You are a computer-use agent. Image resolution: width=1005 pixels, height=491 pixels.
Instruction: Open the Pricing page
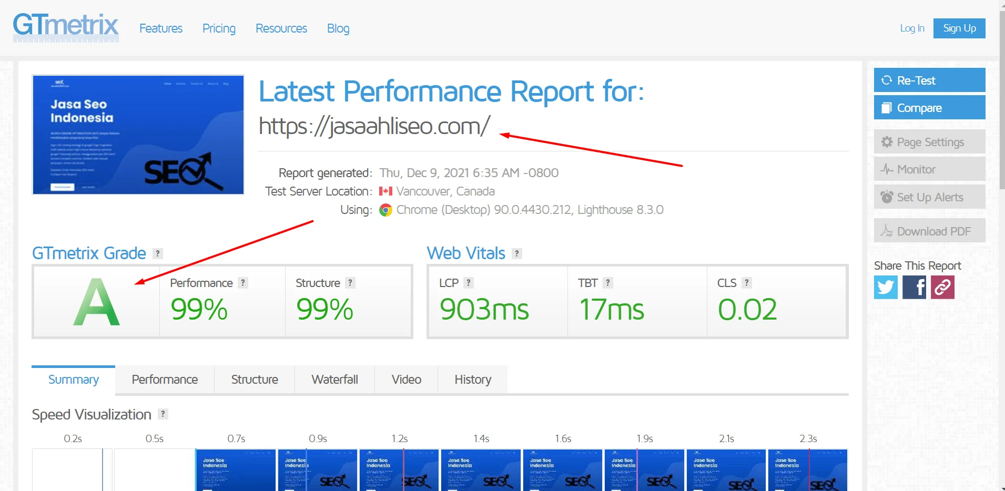click(x=219, y=28)
